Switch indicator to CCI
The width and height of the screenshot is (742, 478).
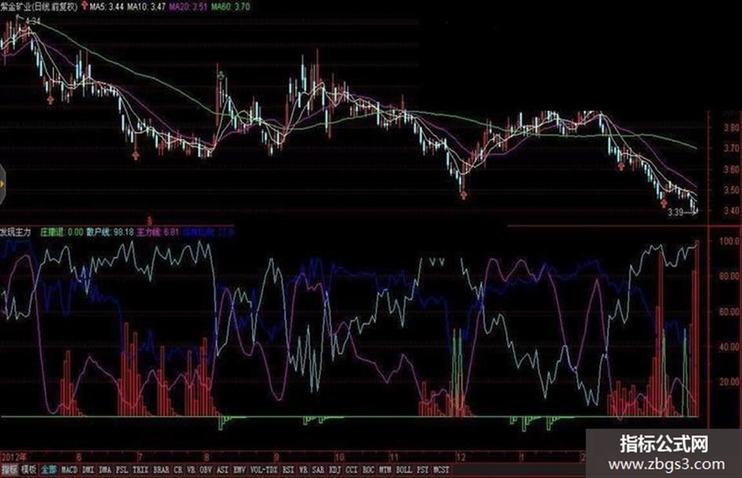tap(352, 470)
